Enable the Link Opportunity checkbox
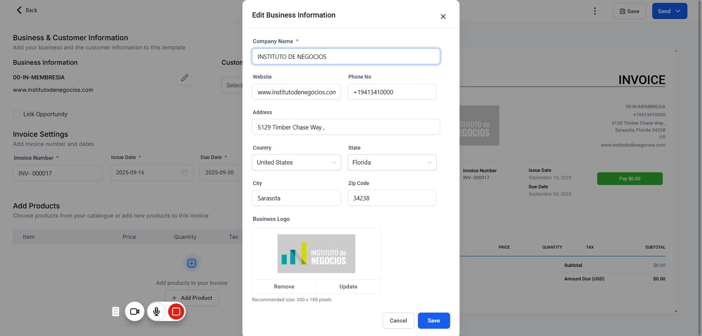The image size is (702, 336). (x=17, y=114)
